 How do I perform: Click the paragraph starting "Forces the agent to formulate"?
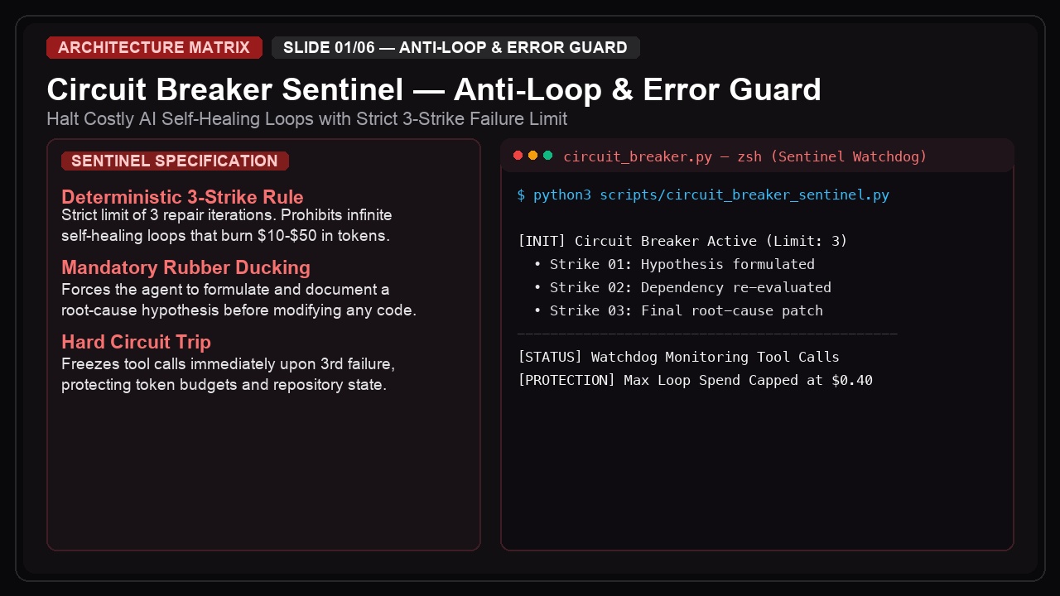[x=238, y=300]
